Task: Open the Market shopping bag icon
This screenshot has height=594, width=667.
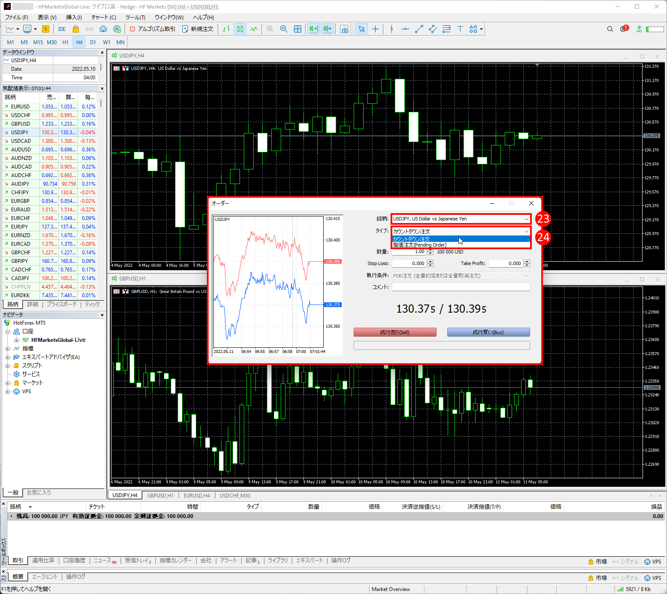Action: [76, 29]
